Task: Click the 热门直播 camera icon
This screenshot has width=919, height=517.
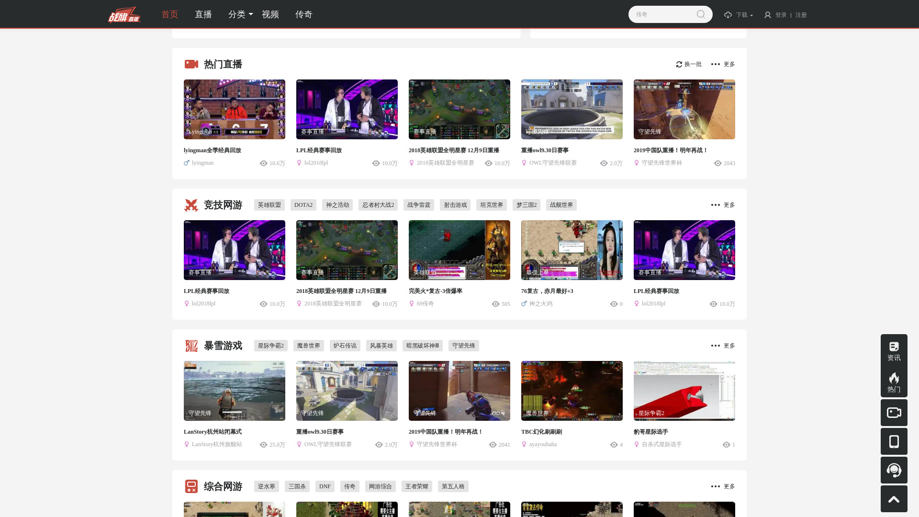Action: click(191, 64)
